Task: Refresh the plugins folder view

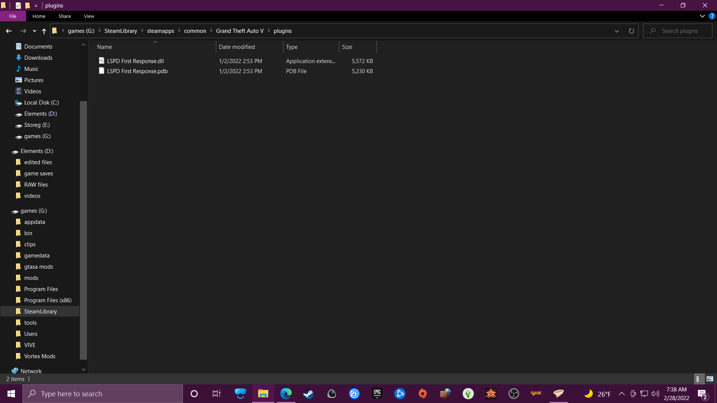Action: [631, 31]
